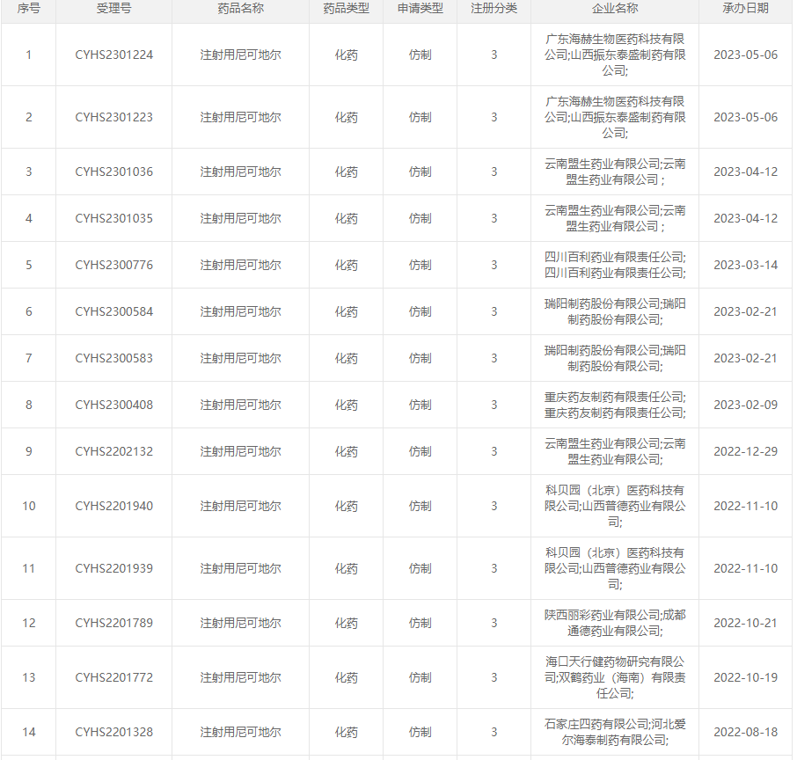Click serial number 13 cell
The width and height of the screenshot is (797, 760).
pyautogui.click(x=28, y=677)
